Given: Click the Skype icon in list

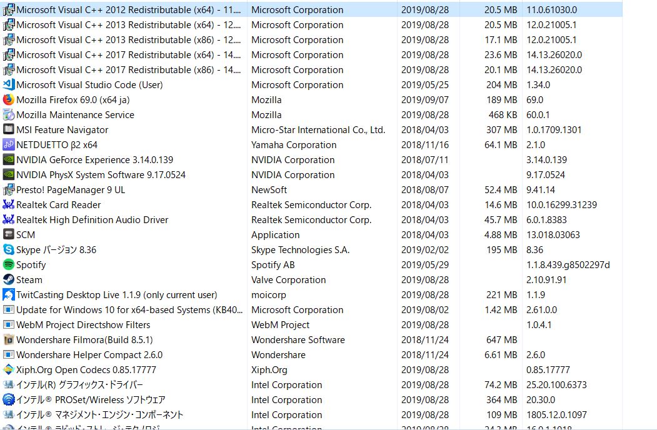Looking at the screenshot, I should tap(9, 250).
